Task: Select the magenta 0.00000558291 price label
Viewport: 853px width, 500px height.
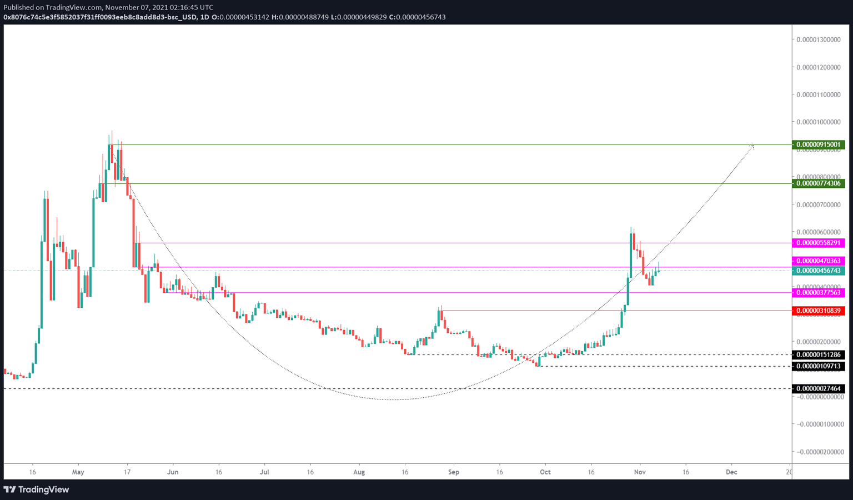Action: pos(819,243)
